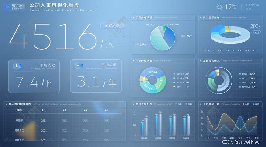Click the 1年以下 67人 legend entry
This screenshot has width=266, height=147.
coord(247,74)
